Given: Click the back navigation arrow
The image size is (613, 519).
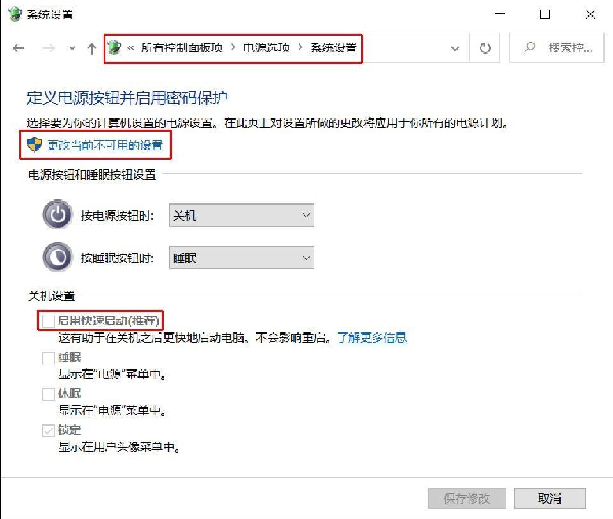Looking at the screenshot, I should 19,48.
